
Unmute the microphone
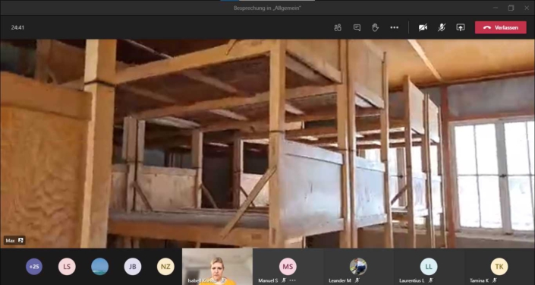coord(442,27)
